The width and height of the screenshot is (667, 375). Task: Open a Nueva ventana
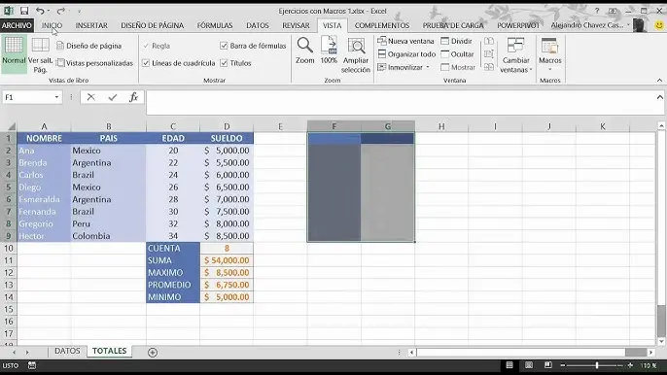(405, 41)
